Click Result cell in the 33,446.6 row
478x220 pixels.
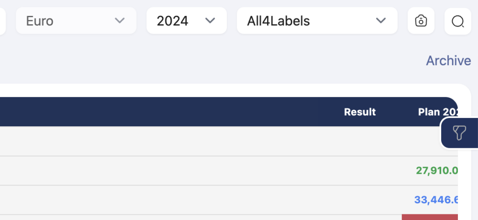(x=360, y=200)
